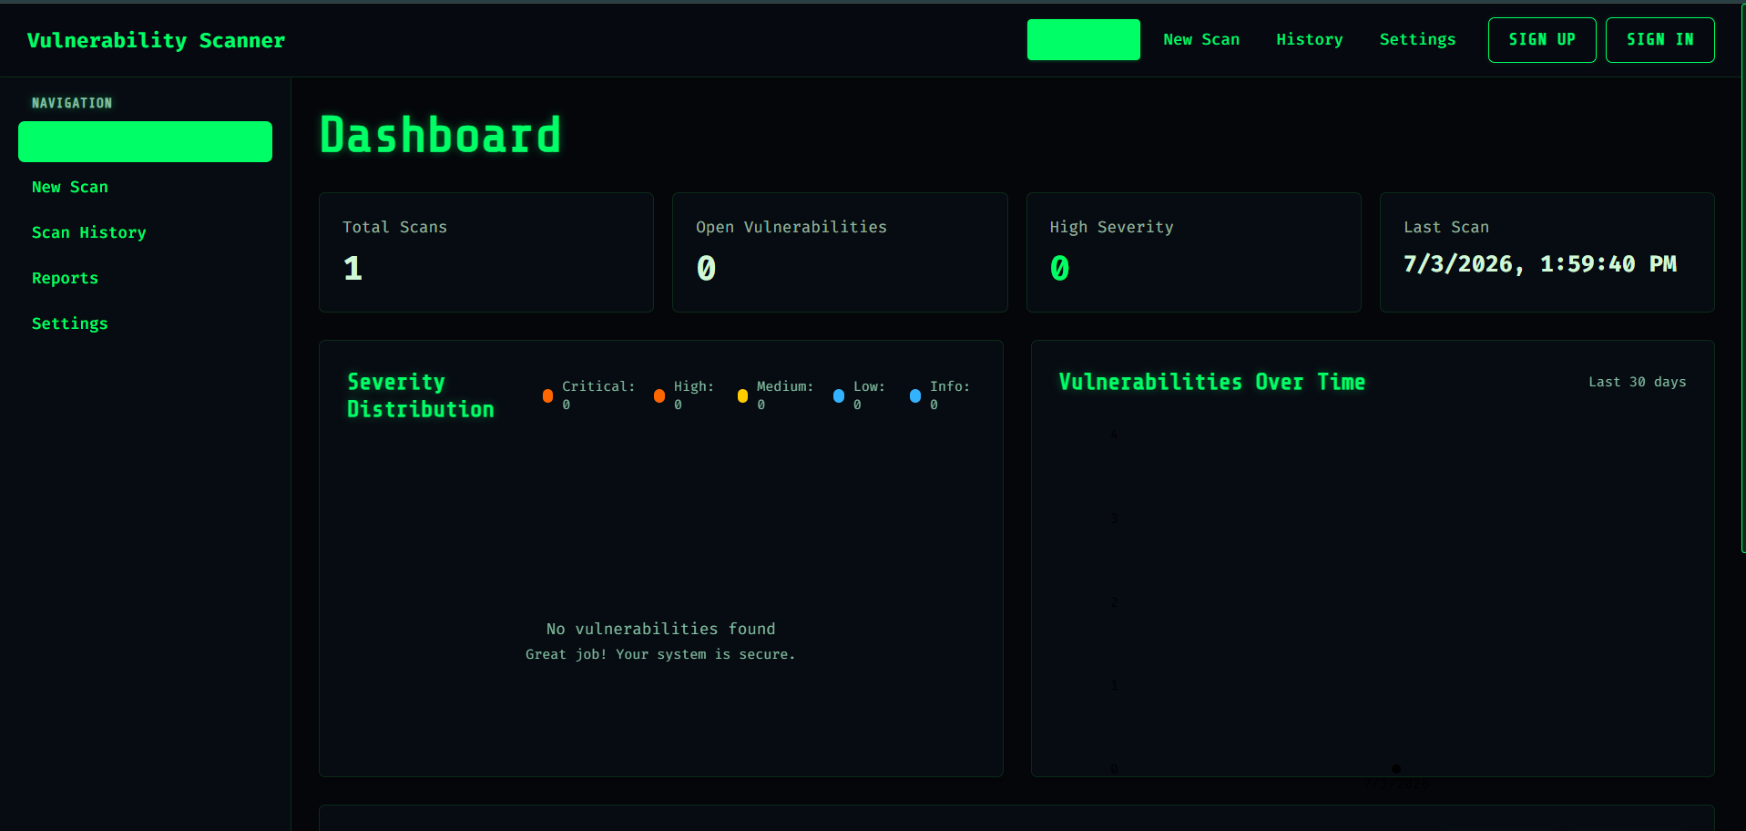
Task: Click the "No vulnerabilities found" message
Action: click(660, 629)
